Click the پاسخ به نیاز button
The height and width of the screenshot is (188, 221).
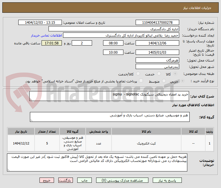[x=167, y=180]
